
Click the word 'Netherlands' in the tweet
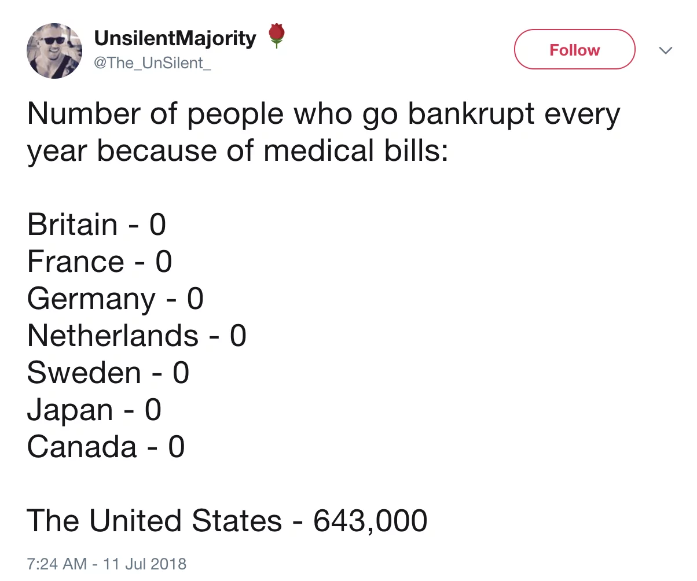[113, 336]
